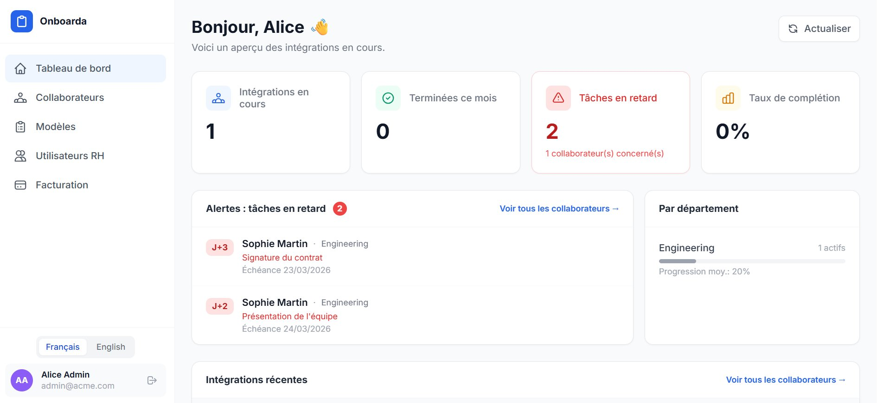The image size is (877, 403).
Task: Click the checklist icon beside Modèles
Action: (20, 127)
